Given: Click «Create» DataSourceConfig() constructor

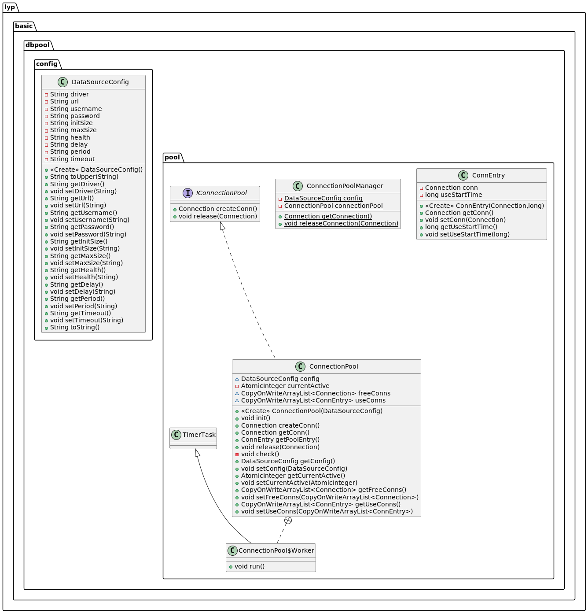Looking at the screenshot, I should click(x=96, y=170).
